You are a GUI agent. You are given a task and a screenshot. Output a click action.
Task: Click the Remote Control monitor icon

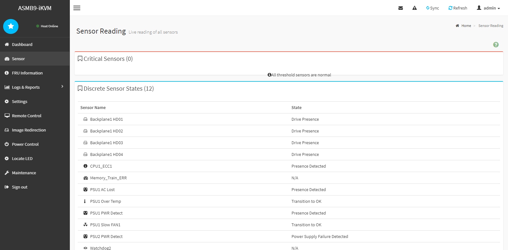point(7,116)
